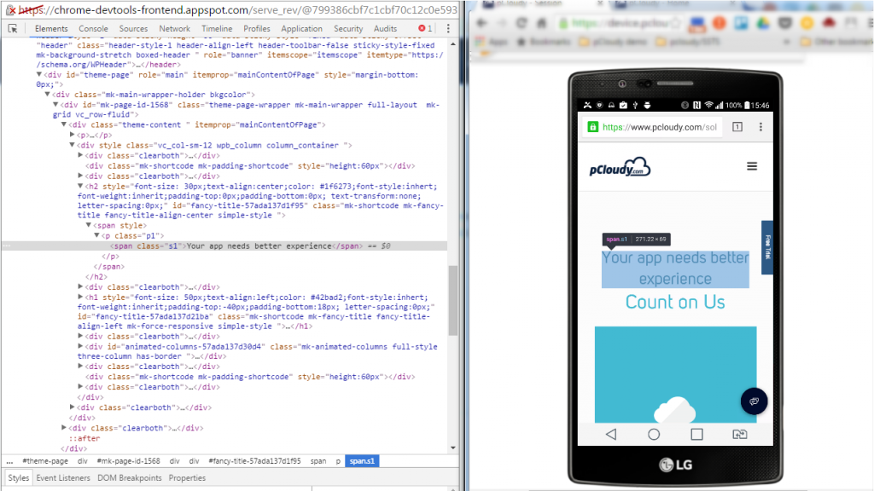
Task: Open the tab switcher in the device browser
Action: [x=737, y=126]
